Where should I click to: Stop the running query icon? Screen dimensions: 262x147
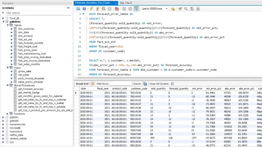[x=110, y=9]
